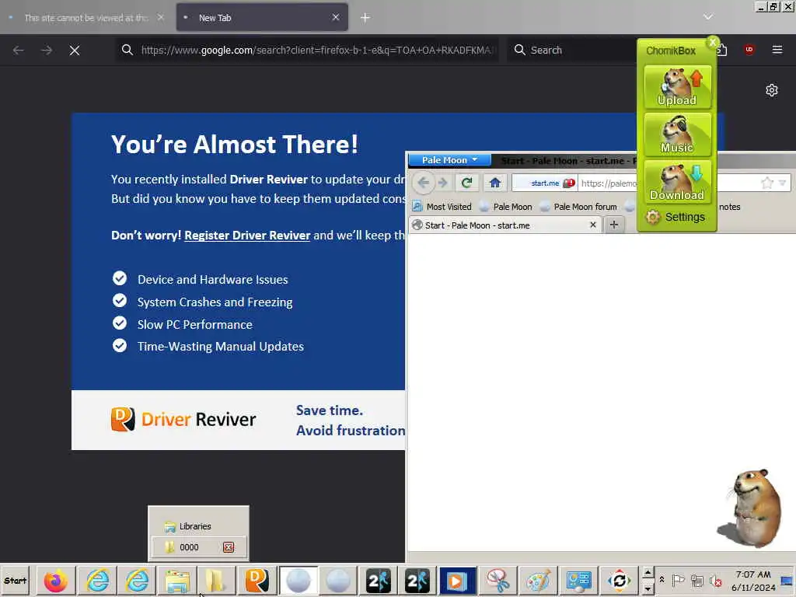Viewport: 796px width, 597px height.
Task: Select Libraries in the taskbar preview list
Action: pos(198,526)
